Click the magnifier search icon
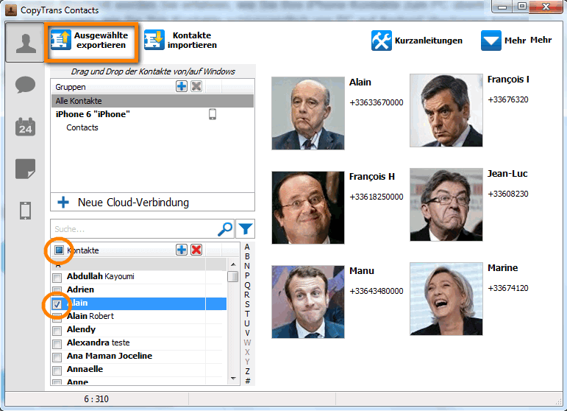Viewport: 567px width, 411px height. (x=225, y=229)
